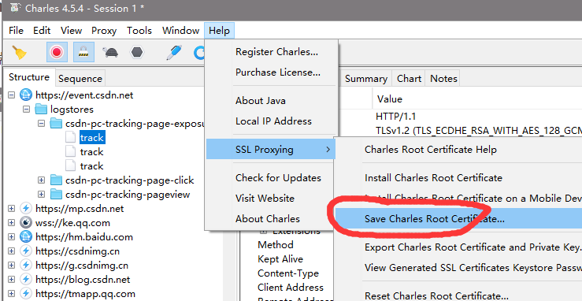This screenshot has height=301, width=582.
Task: Toggle SSL proxying padlock icon
Action: coord(84,52)
